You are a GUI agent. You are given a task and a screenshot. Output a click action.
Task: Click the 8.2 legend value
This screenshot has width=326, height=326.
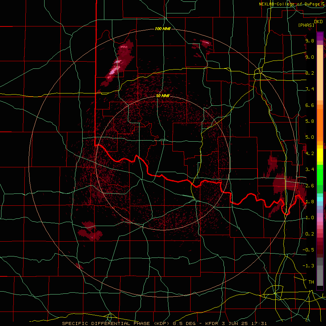coord(310,73)
